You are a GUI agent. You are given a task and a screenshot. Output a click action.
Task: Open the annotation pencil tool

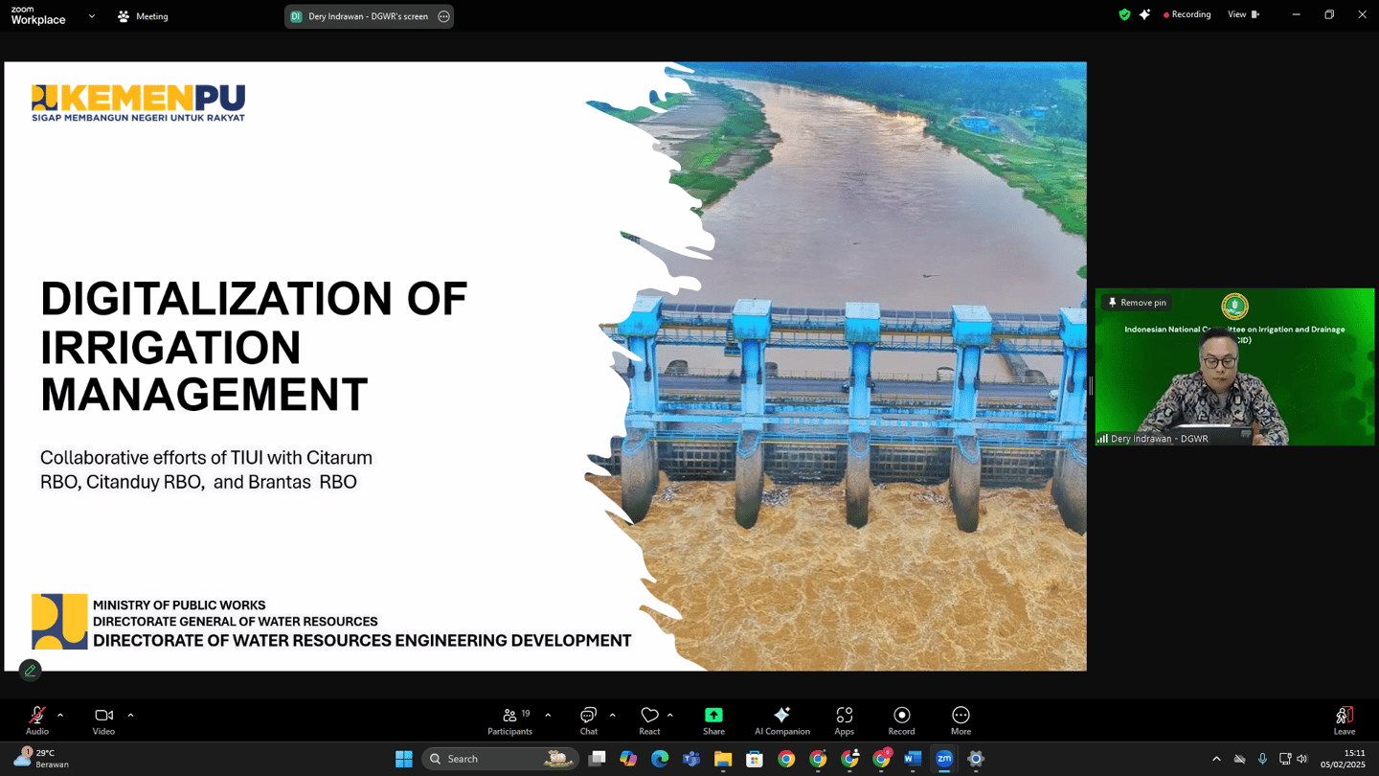click(x=31, y=671)
